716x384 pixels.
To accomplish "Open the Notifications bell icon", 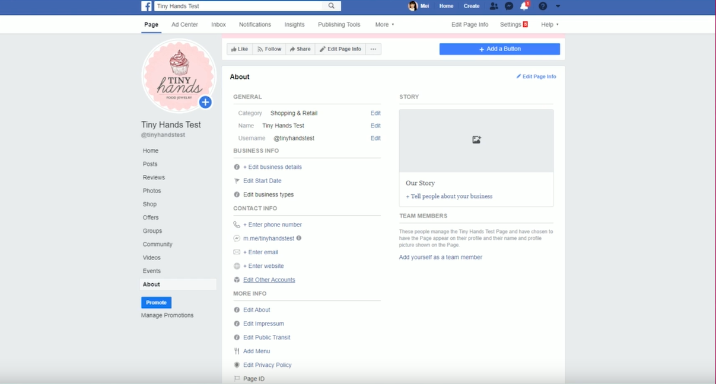I will tap(524, 6).
